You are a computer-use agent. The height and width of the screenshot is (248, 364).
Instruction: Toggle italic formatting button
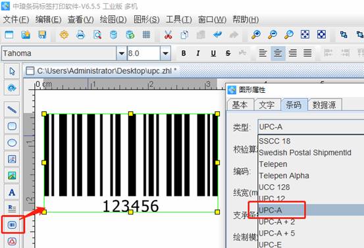(198, 53)
